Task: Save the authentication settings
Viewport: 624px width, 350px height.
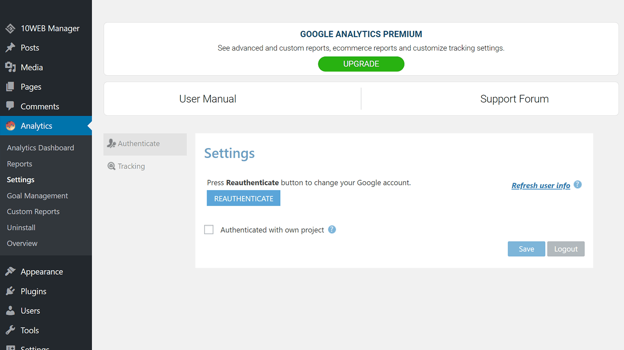Action: pyautogui.click(x=526, y=249)
